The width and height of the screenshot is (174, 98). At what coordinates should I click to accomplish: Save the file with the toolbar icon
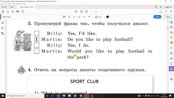coord(3,11)
